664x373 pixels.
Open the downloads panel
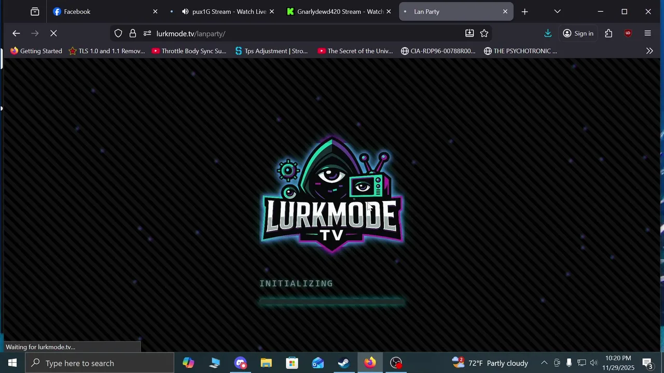548,33
